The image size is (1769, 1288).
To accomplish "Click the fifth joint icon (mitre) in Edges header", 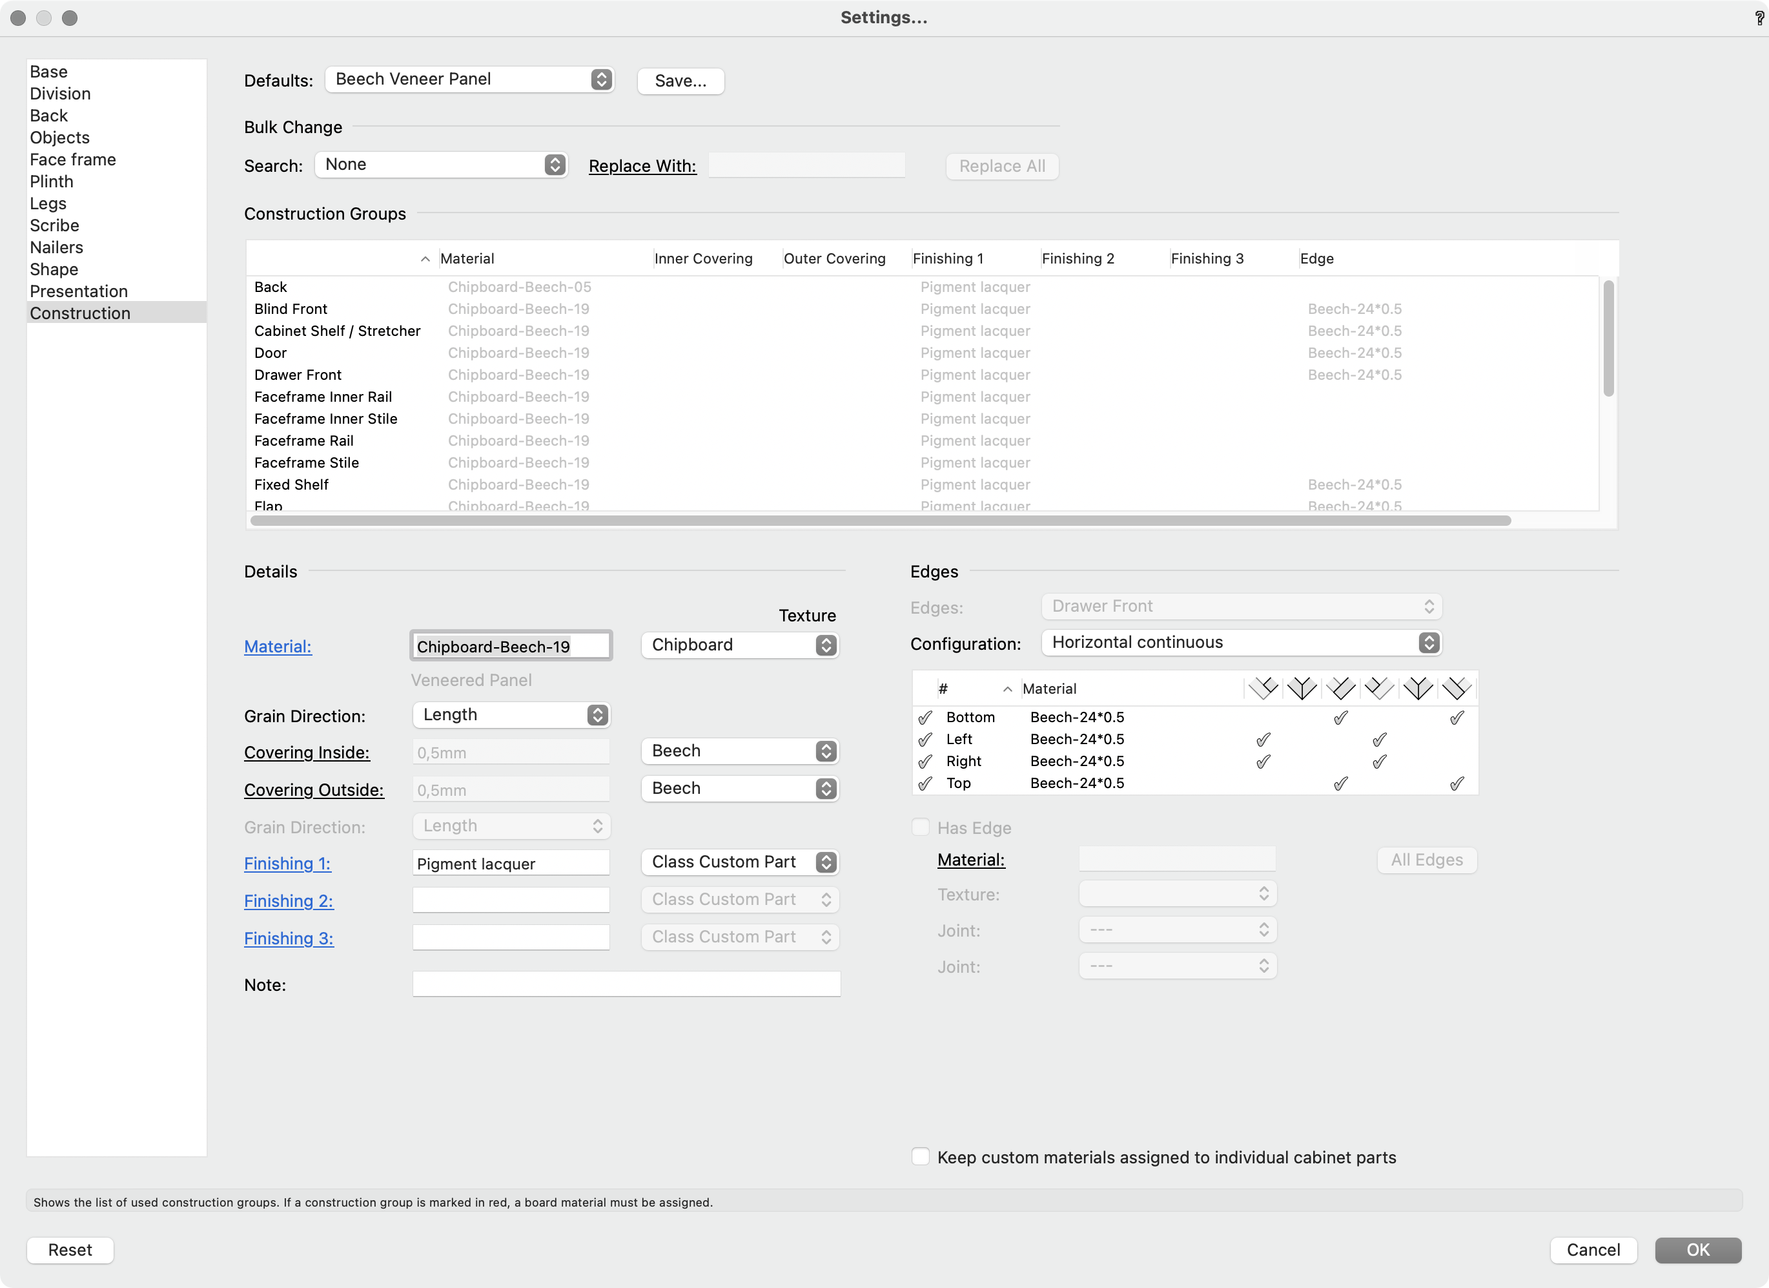I will point(1418,688).
